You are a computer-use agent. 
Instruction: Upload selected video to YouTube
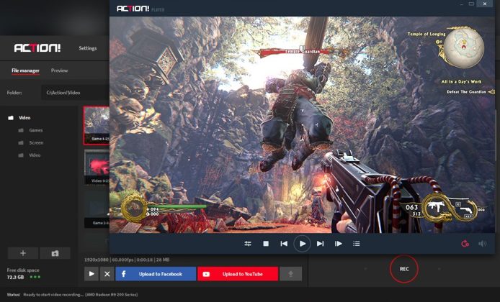tap(238, 274)
